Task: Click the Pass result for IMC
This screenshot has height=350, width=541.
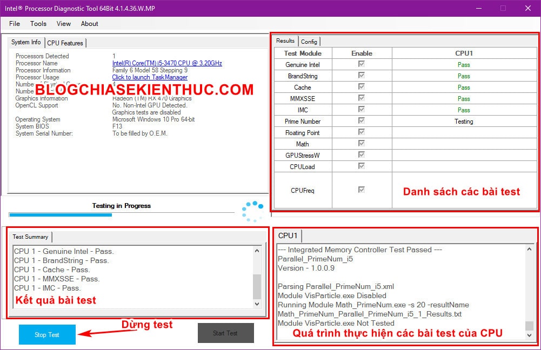Action: [x=464, y=110]
